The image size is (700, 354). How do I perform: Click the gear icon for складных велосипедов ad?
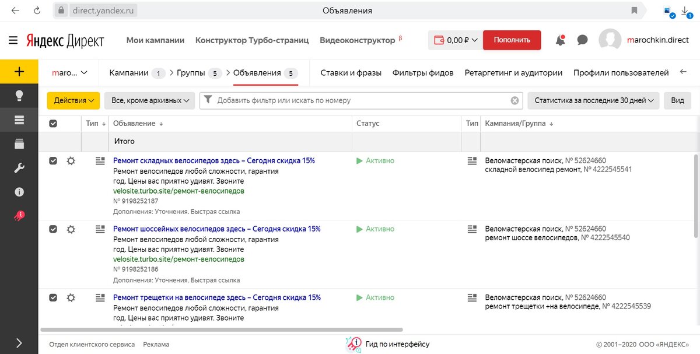tap(71, 160)
